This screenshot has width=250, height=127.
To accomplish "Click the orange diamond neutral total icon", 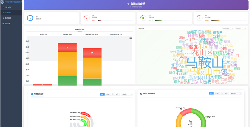I will click(x=200, y=18).
